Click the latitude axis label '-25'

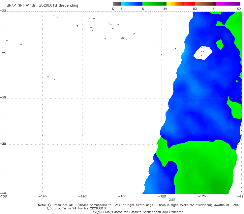(x=3, y=53)
